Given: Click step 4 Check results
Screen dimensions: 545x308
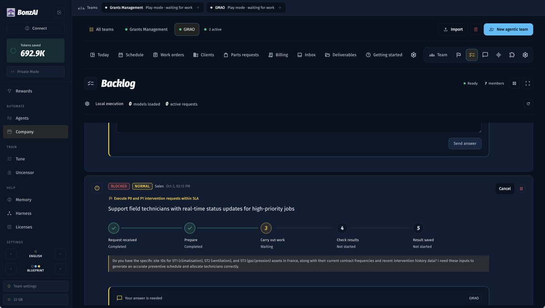Looking at the screenshot, I should point(342,228).
